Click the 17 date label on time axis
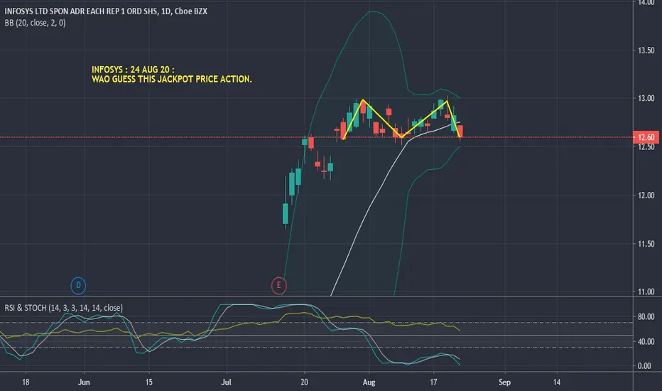This screenshot has height=391, width=662. click(433, 382)
